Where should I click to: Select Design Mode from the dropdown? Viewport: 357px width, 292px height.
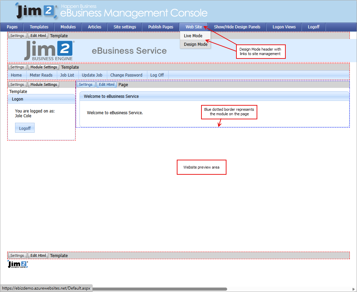click(x=195, y=44)
